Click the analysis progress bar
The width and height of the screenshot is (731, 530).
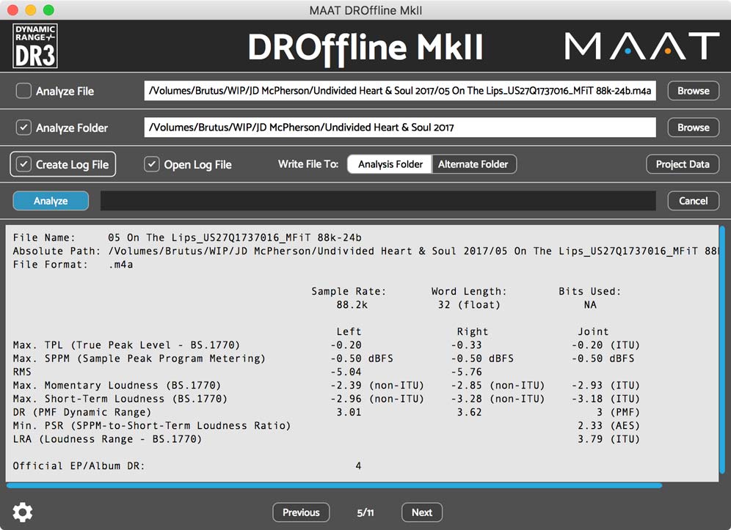pos(378,201)
